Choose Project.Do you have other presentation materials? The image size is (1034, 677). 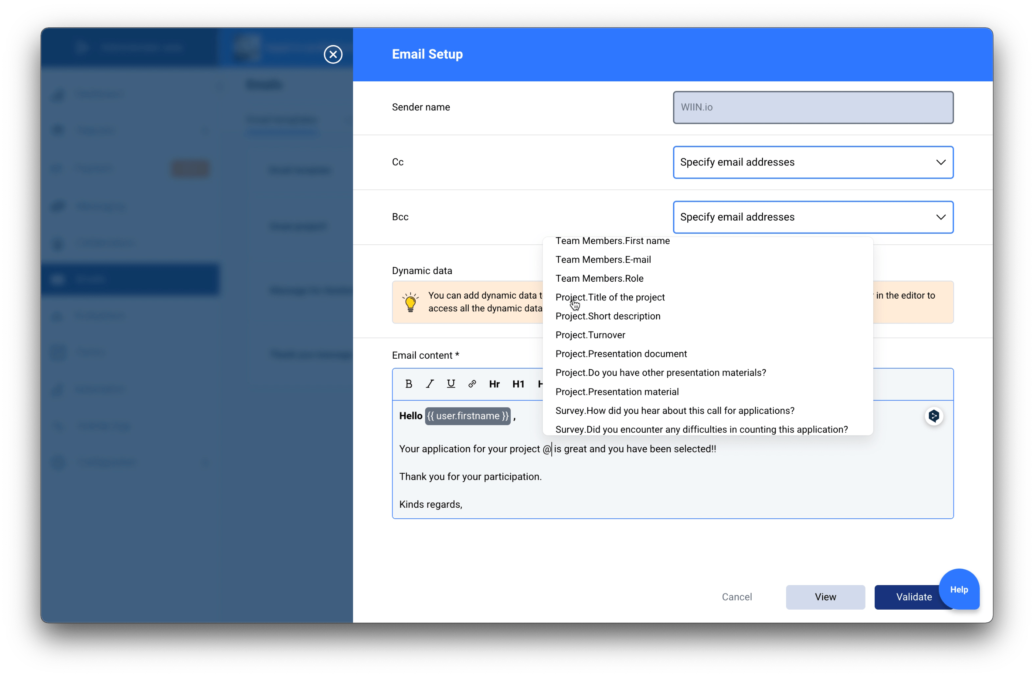[x=661, y=373]
